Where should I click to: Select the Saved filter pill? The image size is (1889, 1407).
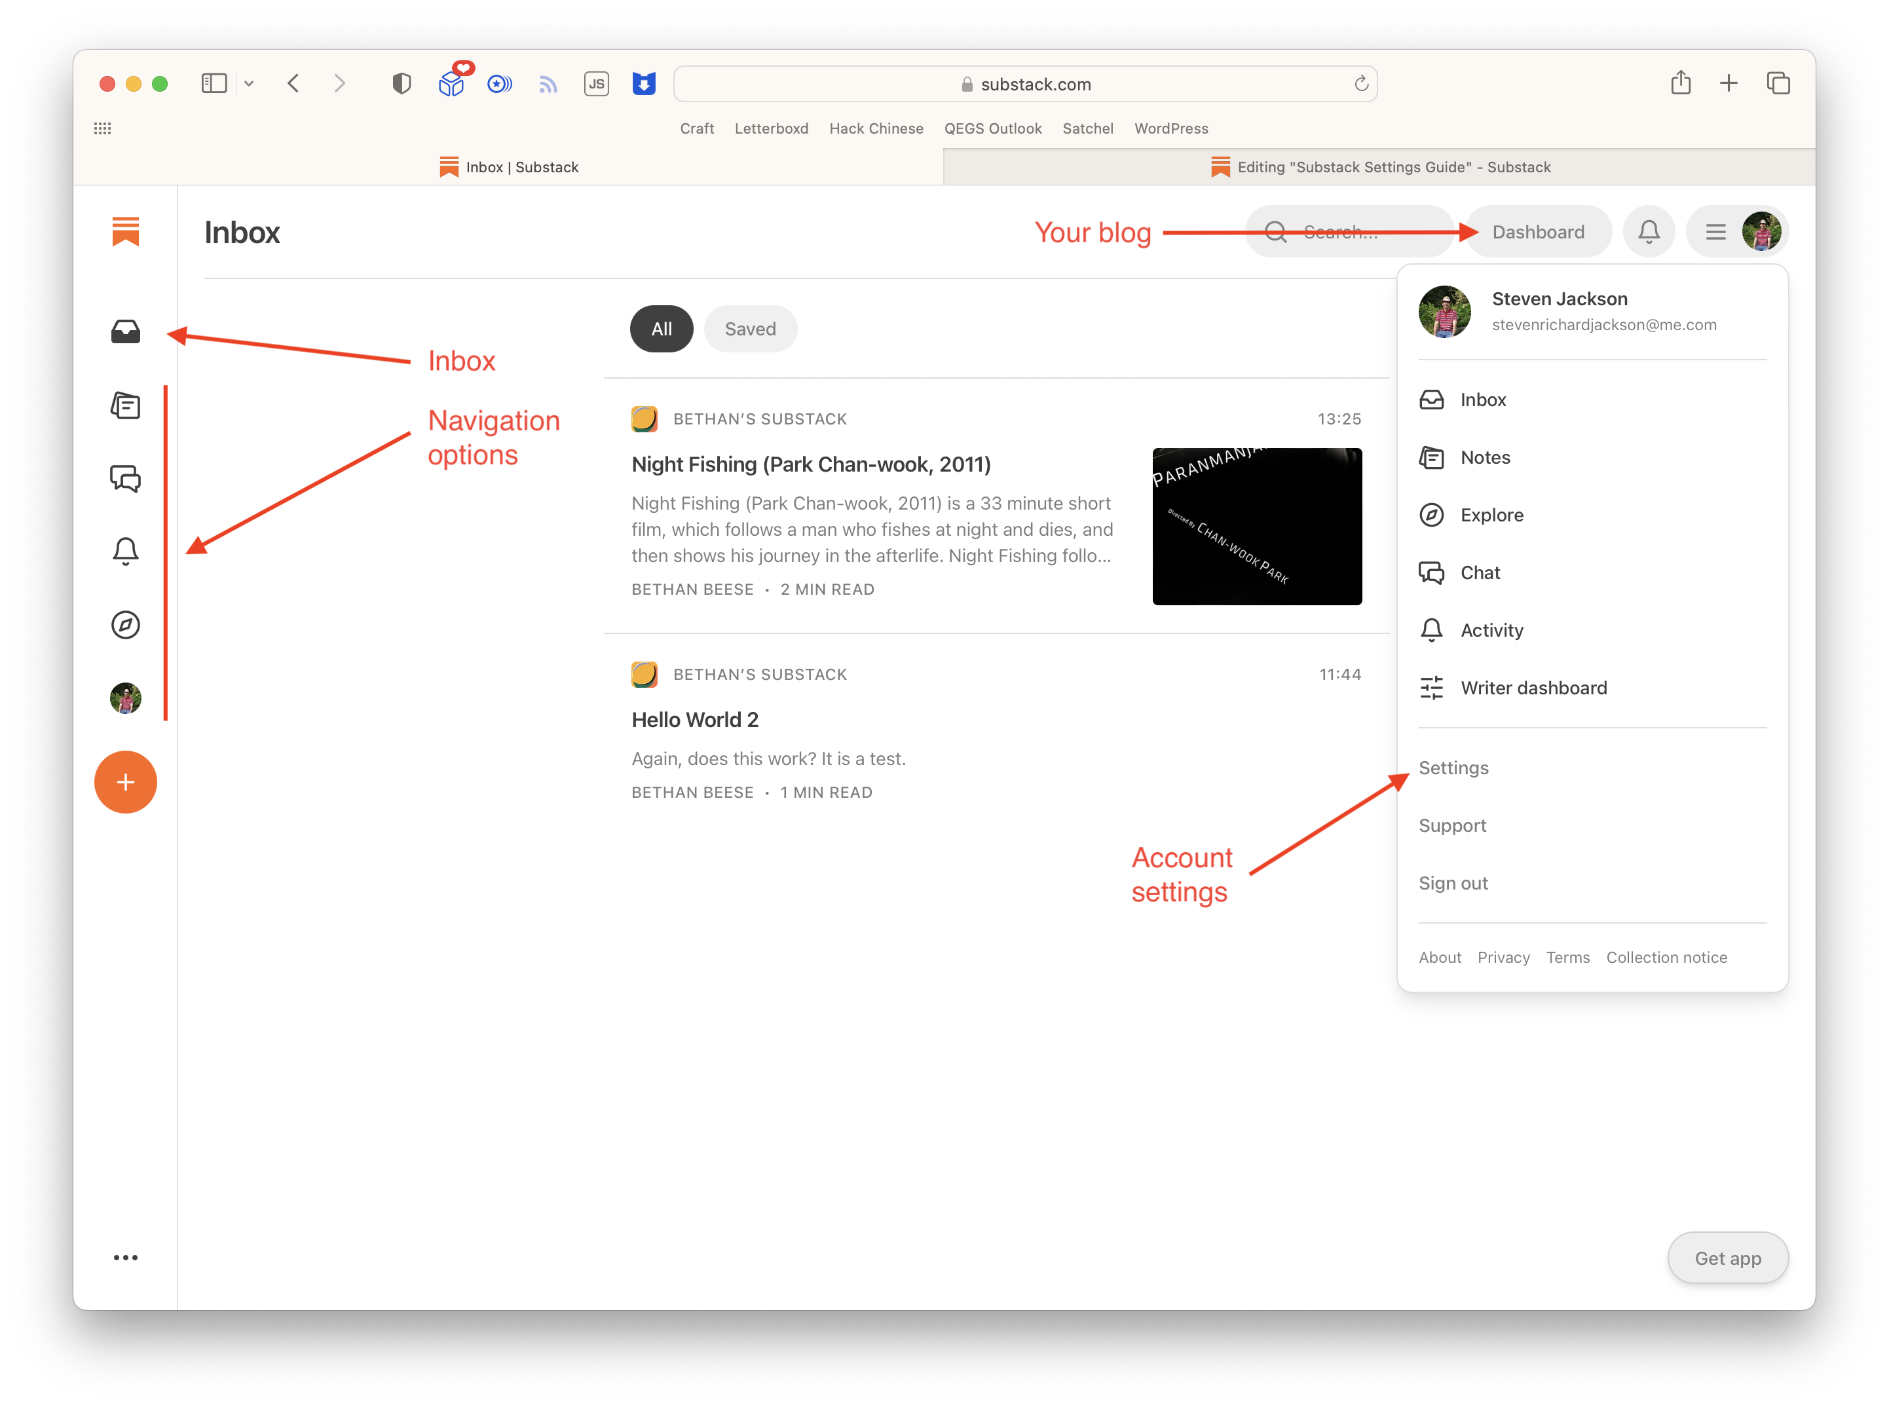click(751, 329)
